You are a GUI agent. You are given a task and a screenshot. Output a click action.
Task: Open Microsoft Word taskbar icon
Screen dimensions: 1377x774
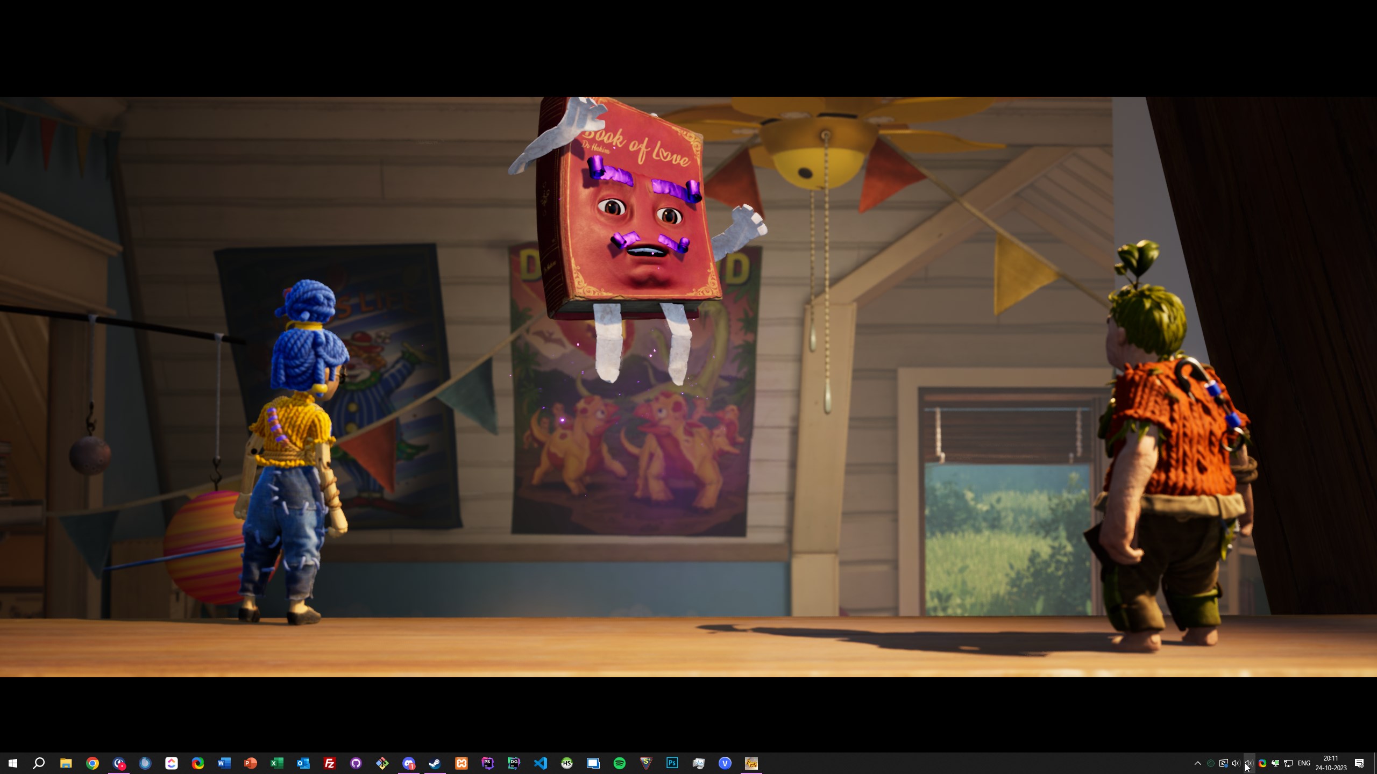pos(224,763)
